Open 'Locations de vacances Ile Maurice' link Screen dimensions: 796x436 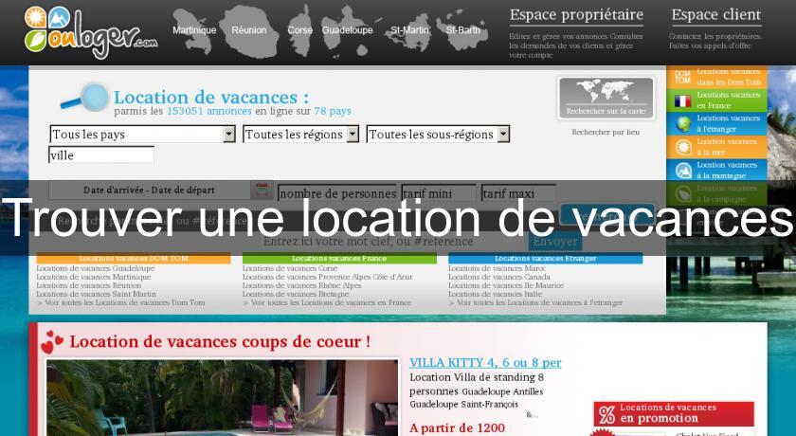click(x=506, y=285)
